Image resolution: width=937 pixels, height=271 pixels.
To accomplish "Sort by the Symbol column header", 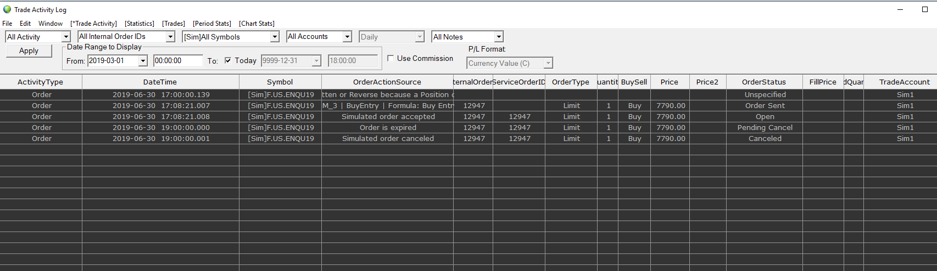I will click(280, 82).
